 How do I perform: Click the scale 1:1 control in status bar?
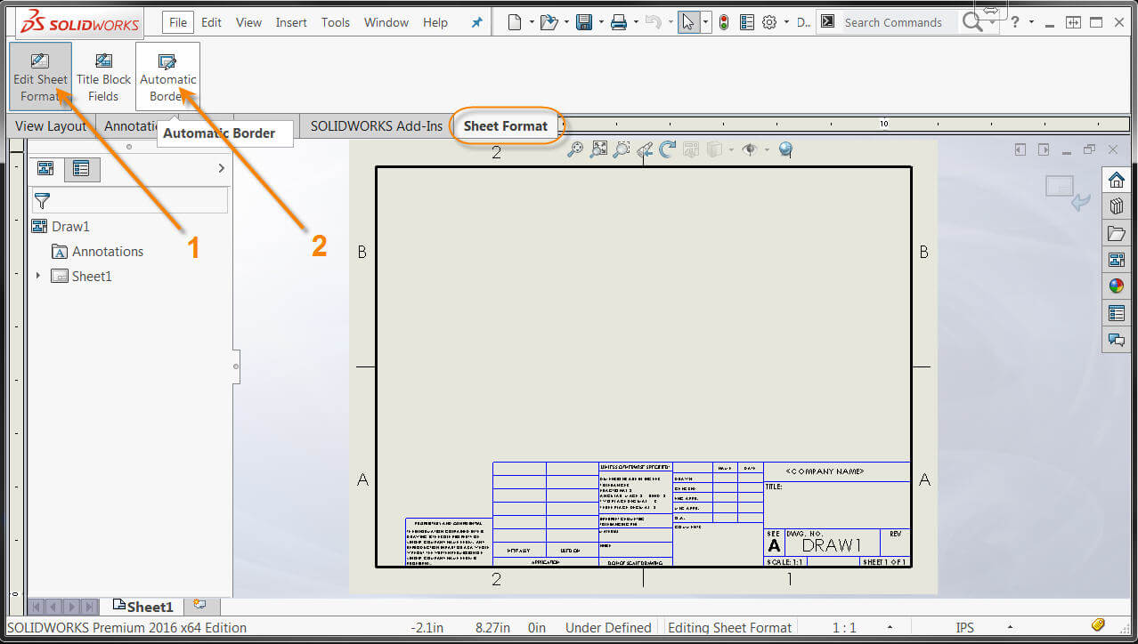[841, 627]
